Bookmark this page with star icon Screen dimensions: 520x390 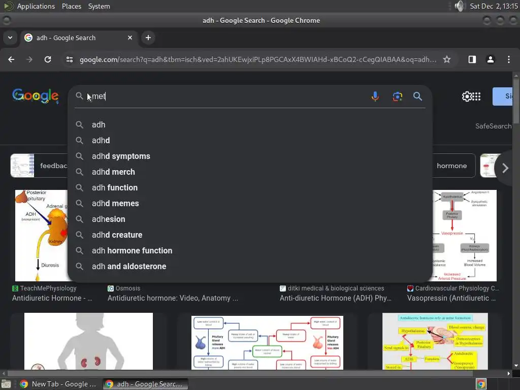(x=447, y=59)
